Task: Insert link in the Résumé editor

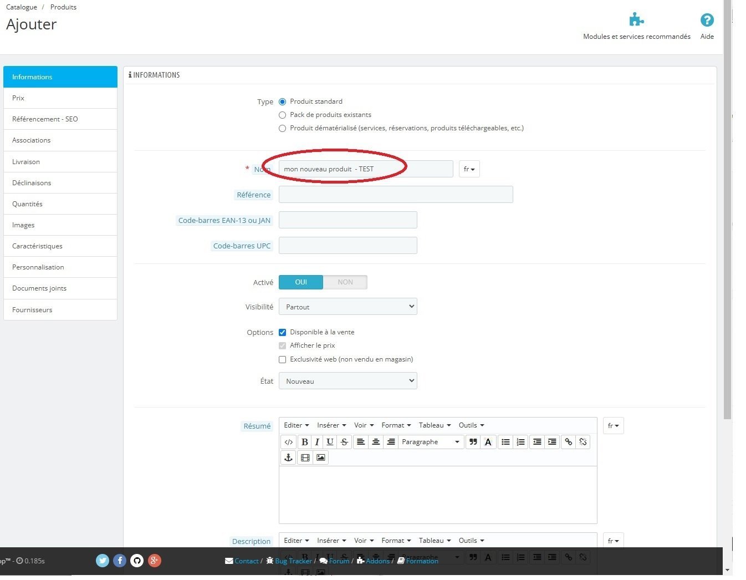Action: 569,442
